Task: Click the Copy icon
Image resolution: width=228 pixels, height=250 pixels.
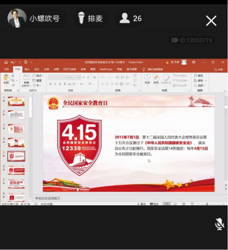Action: [13, 80]
